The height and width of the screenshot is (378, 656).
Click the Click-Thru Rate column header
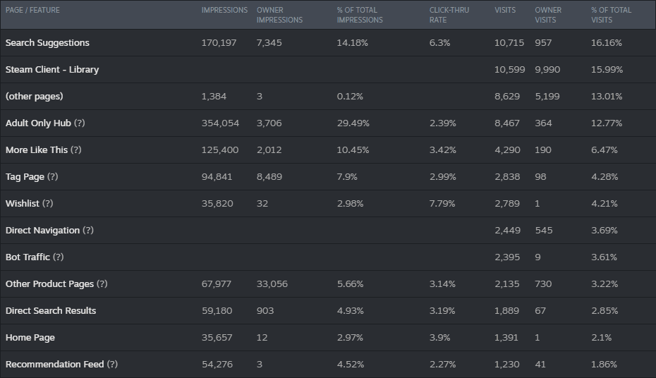click(449, 15)
